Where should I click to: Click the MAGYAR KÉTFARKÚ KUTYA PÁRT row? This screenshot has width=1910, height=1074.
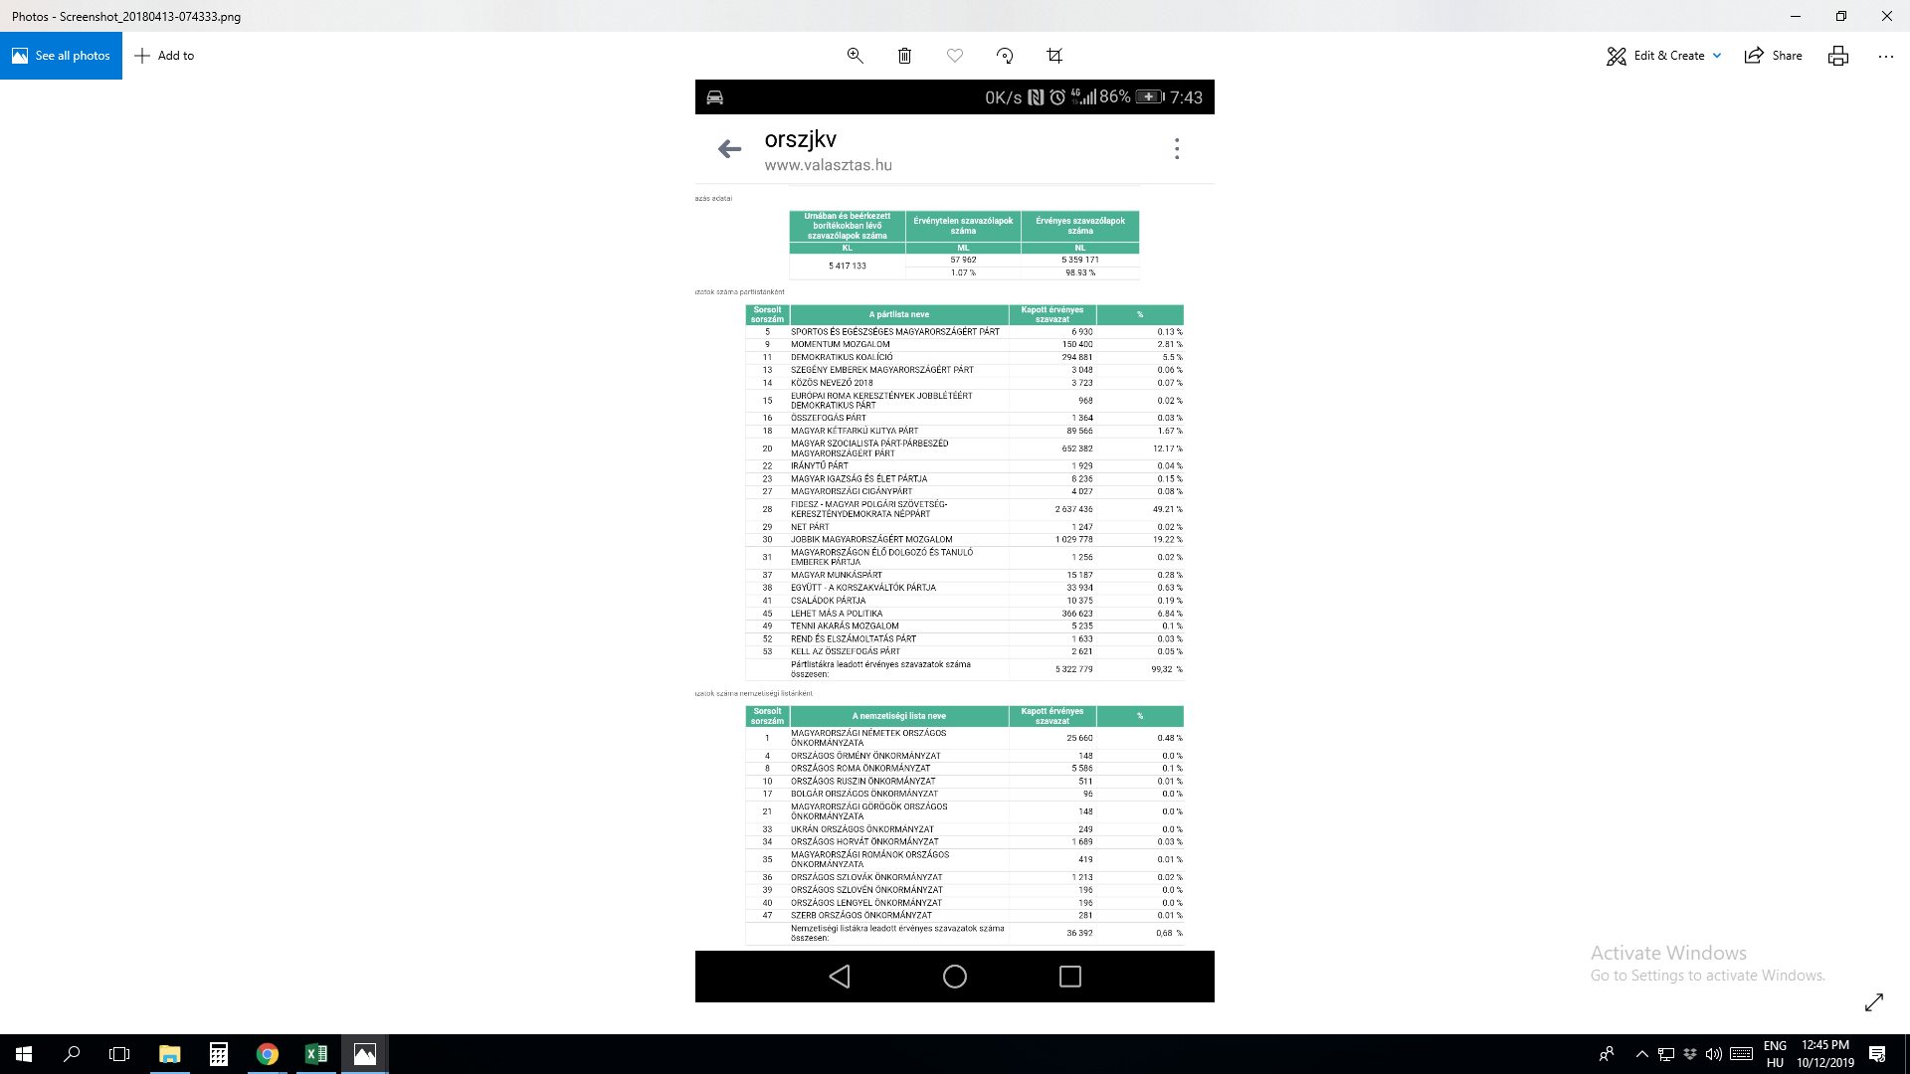[964, 431]
